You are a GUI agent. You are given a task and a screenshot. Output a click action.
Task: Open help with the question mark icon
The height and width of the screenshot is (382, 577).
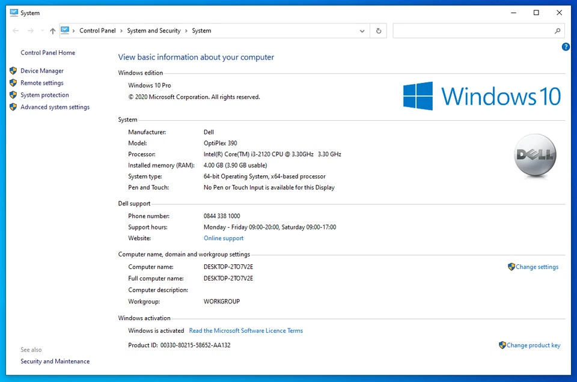pyautogui.click(x=566, y=47)
